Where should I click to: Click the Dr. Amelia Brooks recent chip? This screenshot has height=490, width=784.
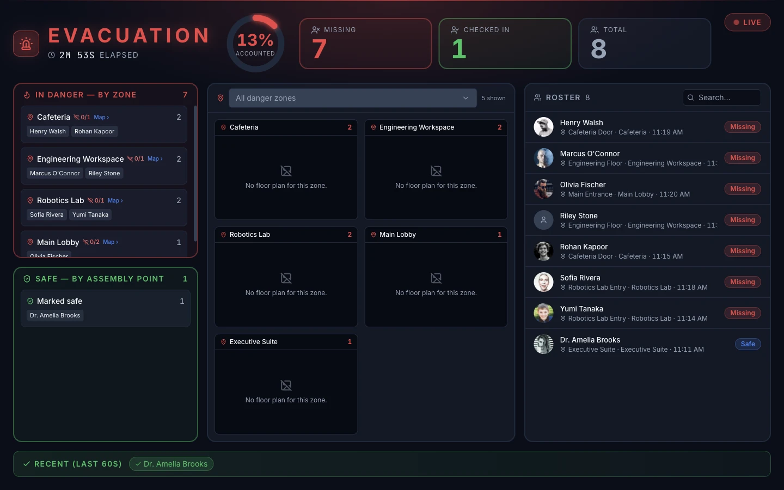pos(171,464)
